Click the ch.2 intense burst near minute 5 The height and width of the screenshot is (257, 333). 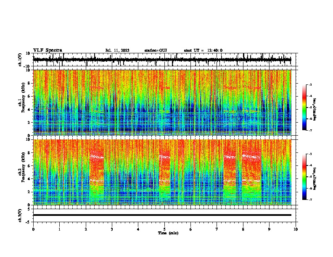point(164,172)
